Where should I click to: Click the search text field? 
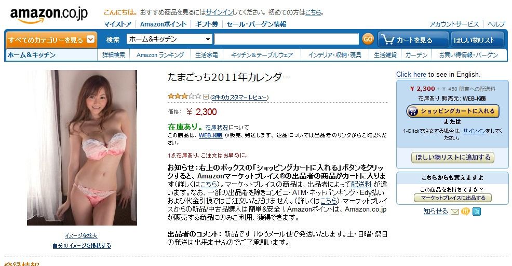[286, 39]
